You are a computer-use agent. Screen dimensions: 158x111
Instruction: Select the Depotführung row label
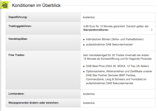18,17
